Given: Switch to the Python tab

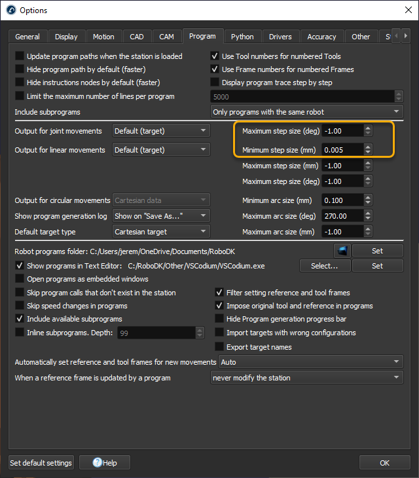Looking at the screenshot, I should pyautogui.click(x=242, y=37).
